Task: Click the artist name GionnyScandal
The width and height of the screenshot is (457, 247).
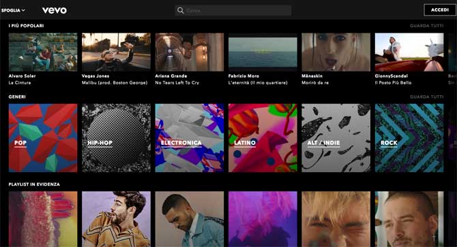Action: tap(392, 76)
